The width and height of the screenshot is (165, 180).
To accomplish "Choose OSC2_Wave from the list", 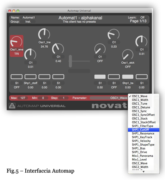I will coord(144,163).
